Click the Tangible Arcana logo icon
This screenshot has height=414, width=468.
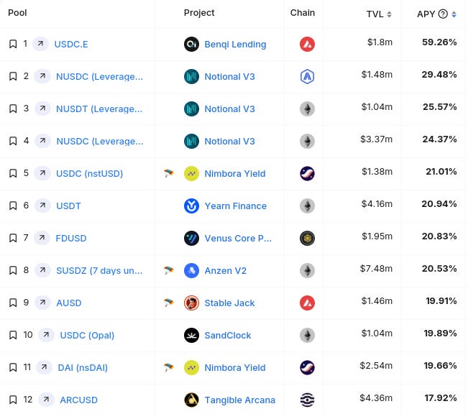click(191, 400)
